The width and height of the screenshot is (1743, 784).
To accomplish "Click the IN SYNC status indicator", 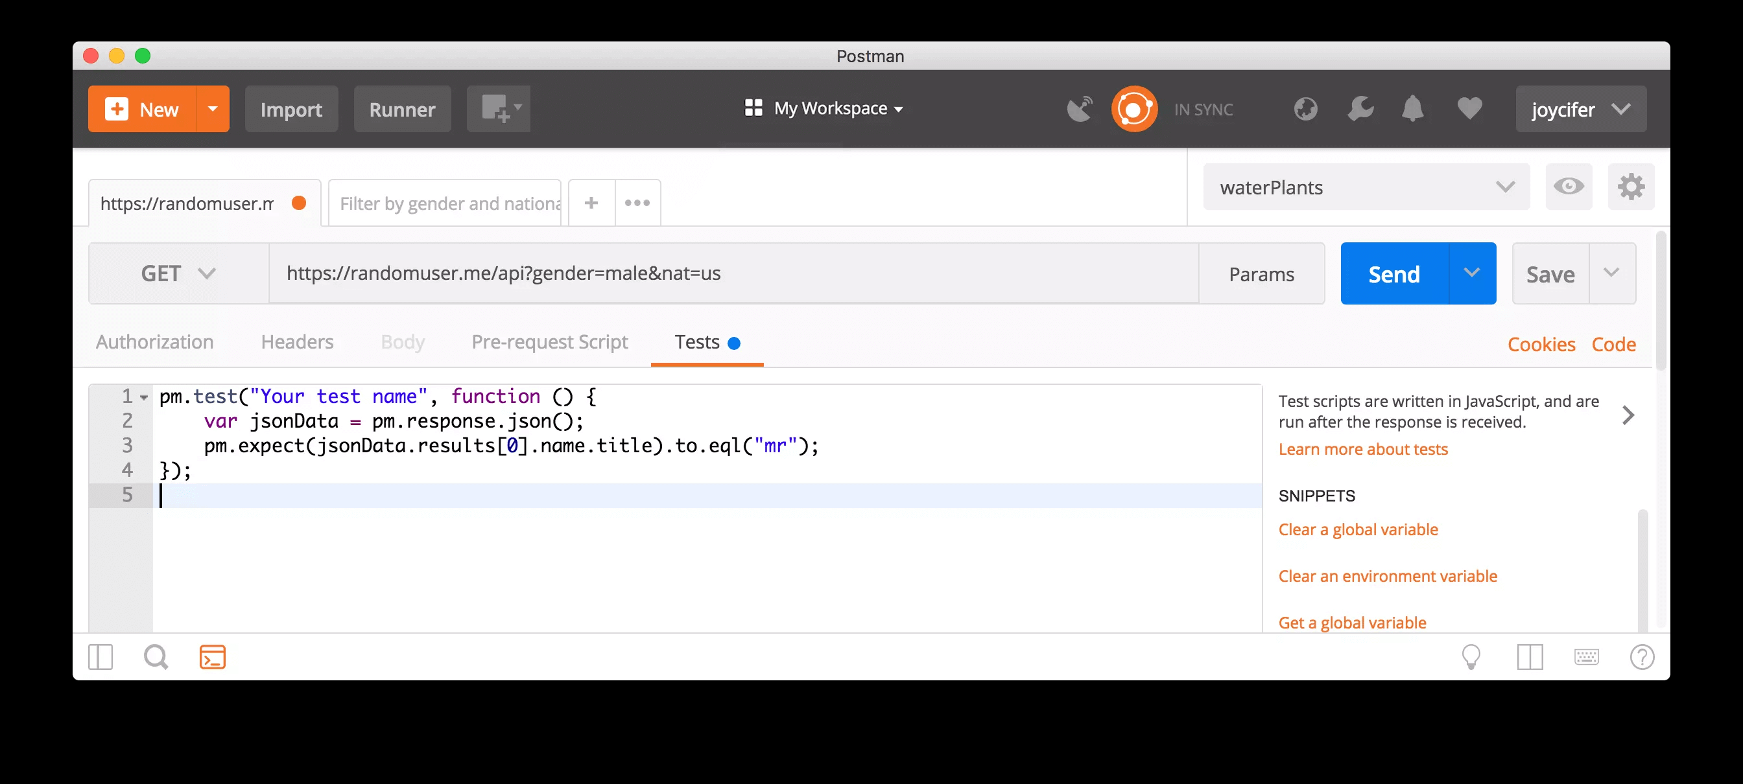I will click(x=1203, y=109).
